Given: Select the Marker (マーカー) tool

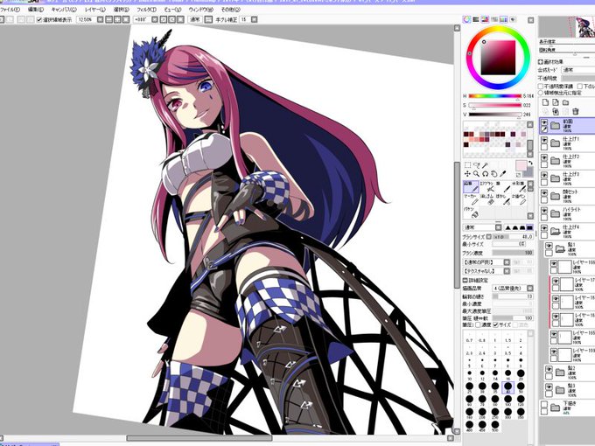Looking at the screenshot, I should click(x=471, y=199).
